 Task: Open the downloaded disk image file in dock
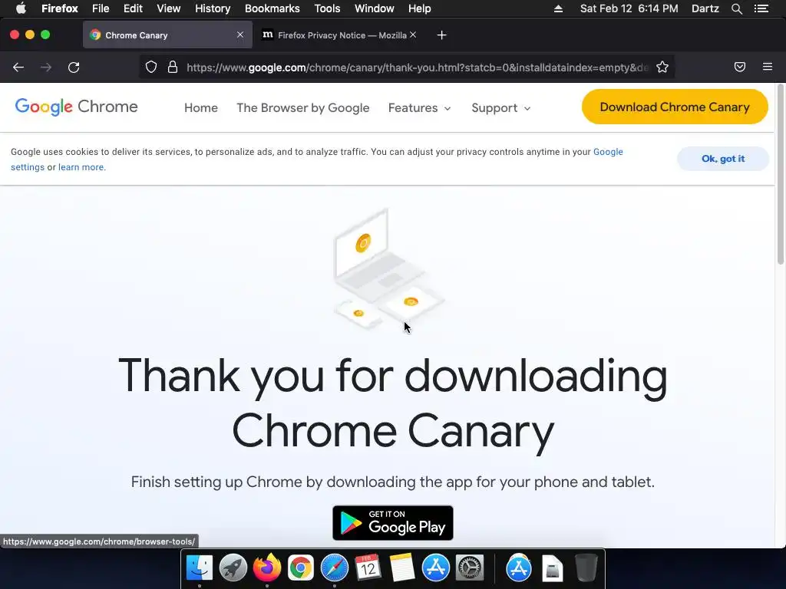(553, 568)
